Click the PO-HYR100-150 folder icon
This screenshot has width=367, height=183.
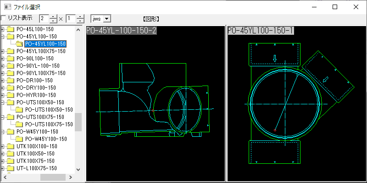click(x=11, y=95)
